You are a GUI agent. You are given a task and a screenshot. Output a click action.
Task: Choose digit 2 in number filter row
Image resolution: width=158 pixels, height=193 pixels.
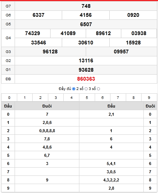point(40,98)
